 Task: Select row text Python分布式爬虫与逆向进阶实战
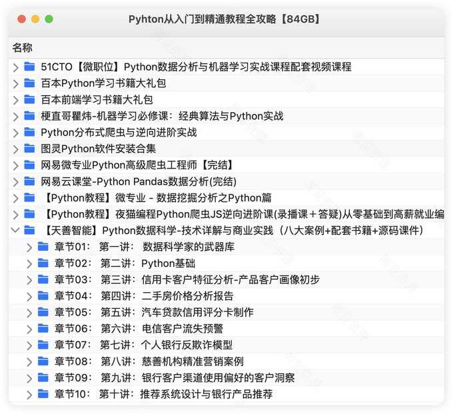(119, 132)
